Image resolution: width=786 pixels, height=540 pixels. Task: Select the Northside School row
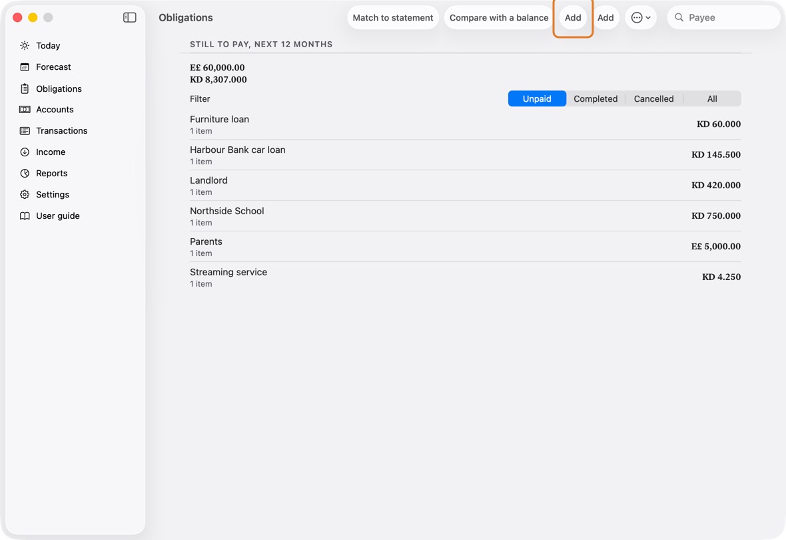(465, 216)
